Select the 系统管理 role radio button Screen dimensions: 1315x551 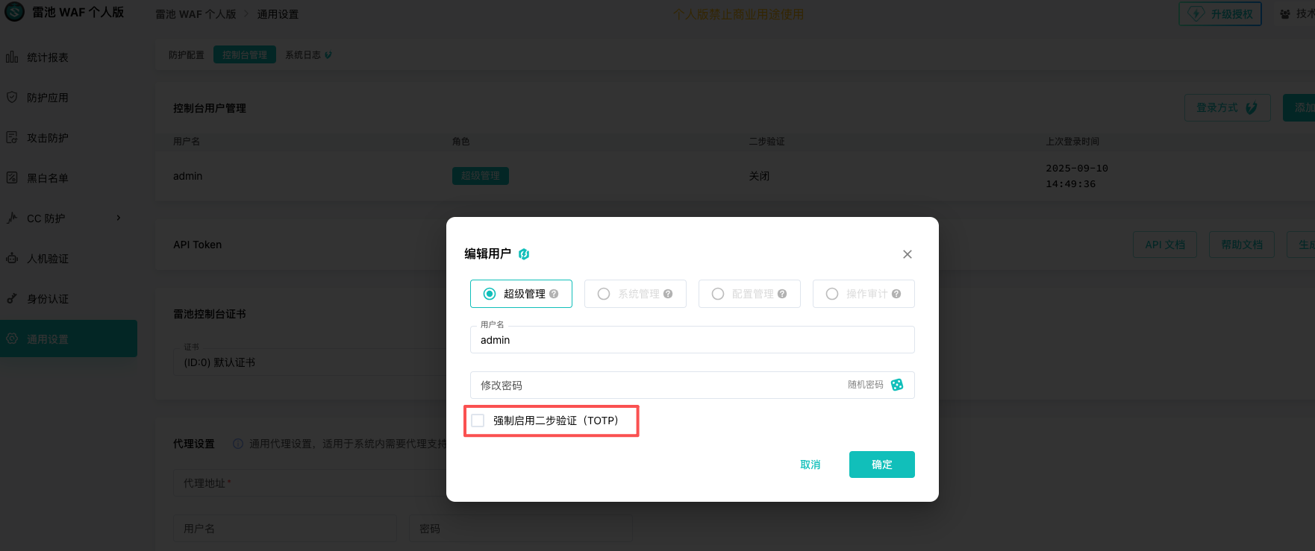(x=604, y=294)
